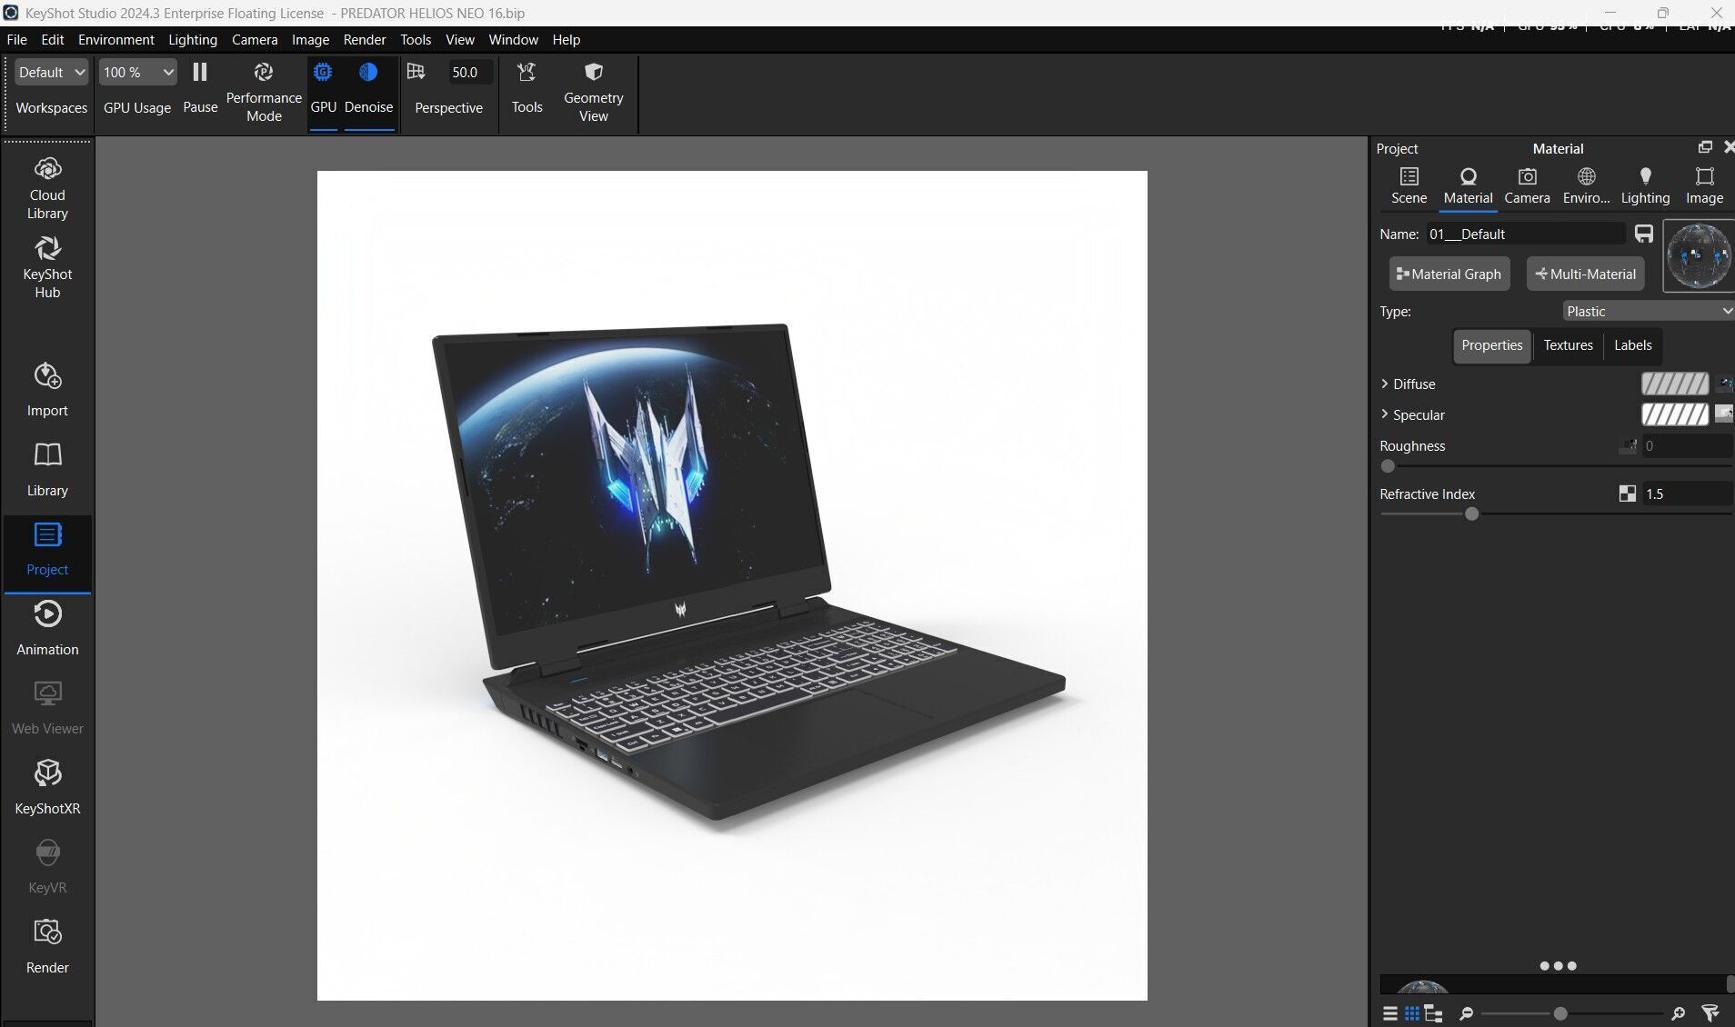Switch in-project materials to tree view
Image resolution: width=1735 pixels, height=1027 pixels.
pos(1433,1013)
